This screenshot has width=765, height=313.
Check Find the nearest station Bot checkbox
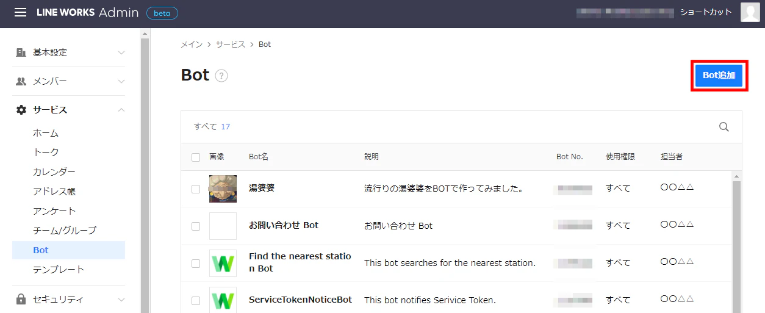point(196,264)
